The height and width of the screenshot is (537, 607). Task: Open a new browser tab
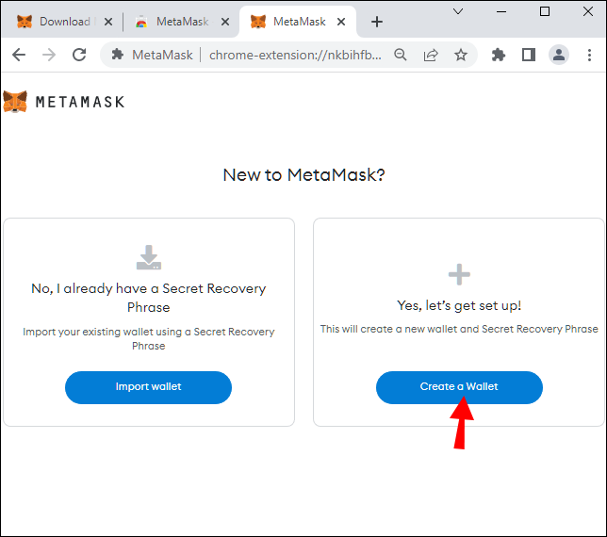click(377, 21)
